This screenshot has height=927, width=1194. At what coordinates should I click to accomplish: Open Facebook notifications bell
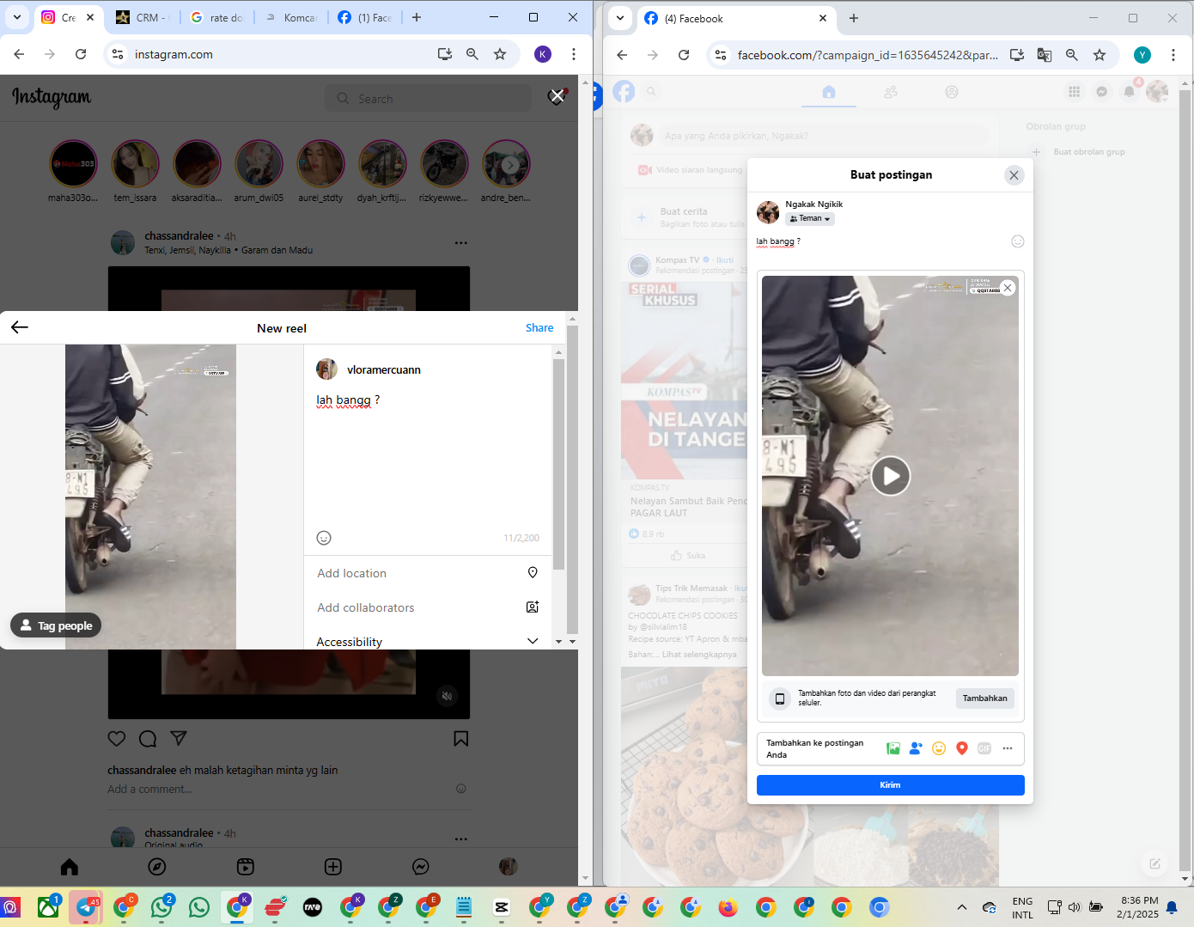point(1130,91)
